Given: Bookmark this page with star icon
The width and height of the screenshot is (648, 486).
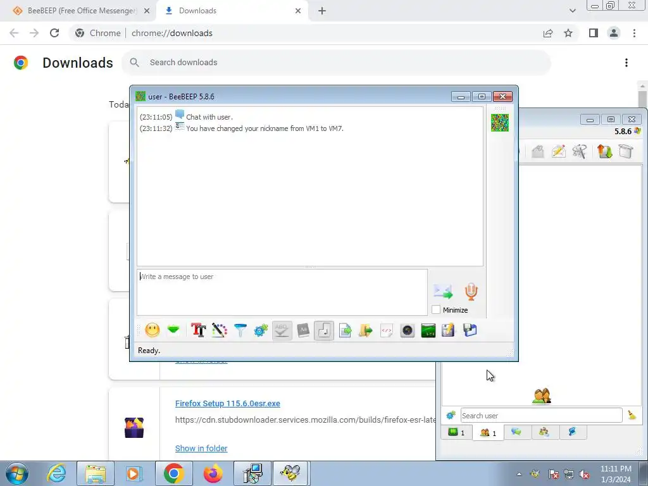Looking at the screenshot, I should [x=568, y=33].
